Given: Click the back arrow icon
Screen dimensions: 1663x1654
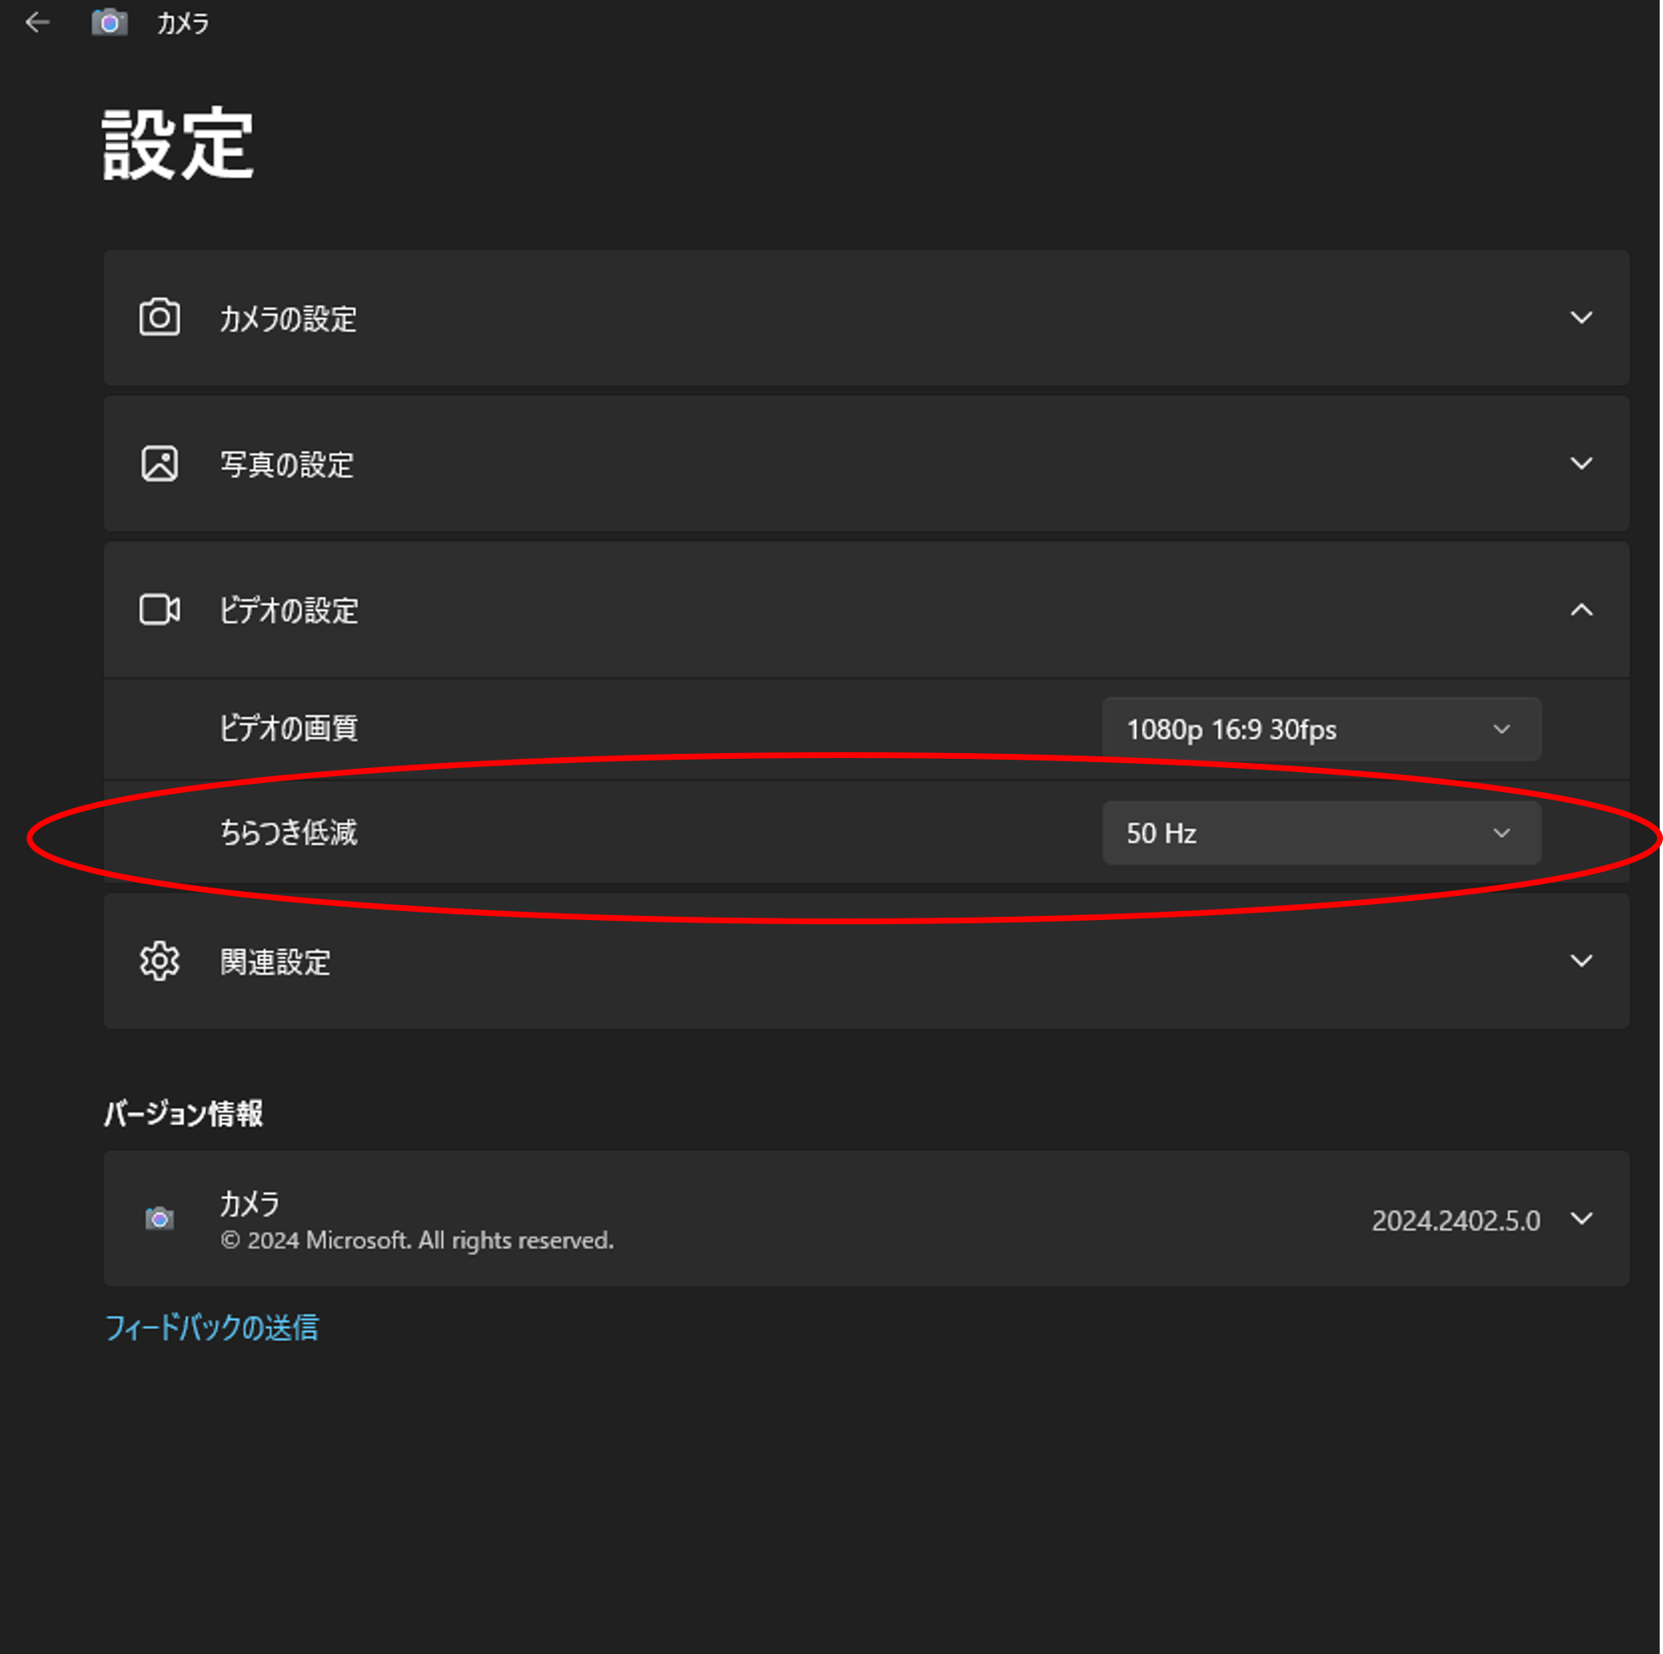Looking at the screenshot, I should [37, 22].
